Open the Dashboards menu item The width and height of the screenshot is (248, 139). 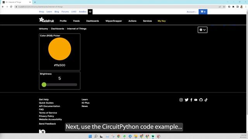(x=93, y=21)
